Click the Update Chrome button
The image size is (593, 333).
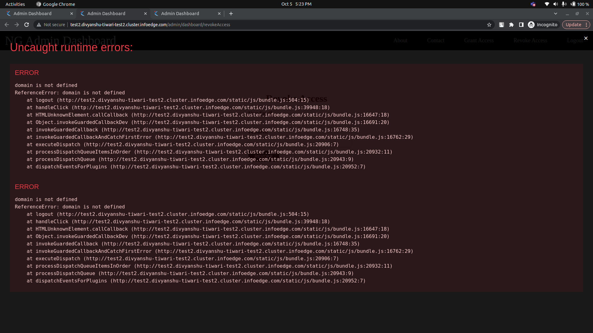(574, 25)
